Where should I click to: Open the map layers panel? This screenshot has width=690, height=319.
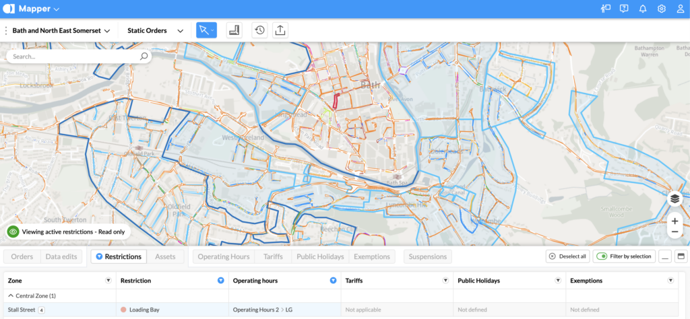tap(675, 199)
